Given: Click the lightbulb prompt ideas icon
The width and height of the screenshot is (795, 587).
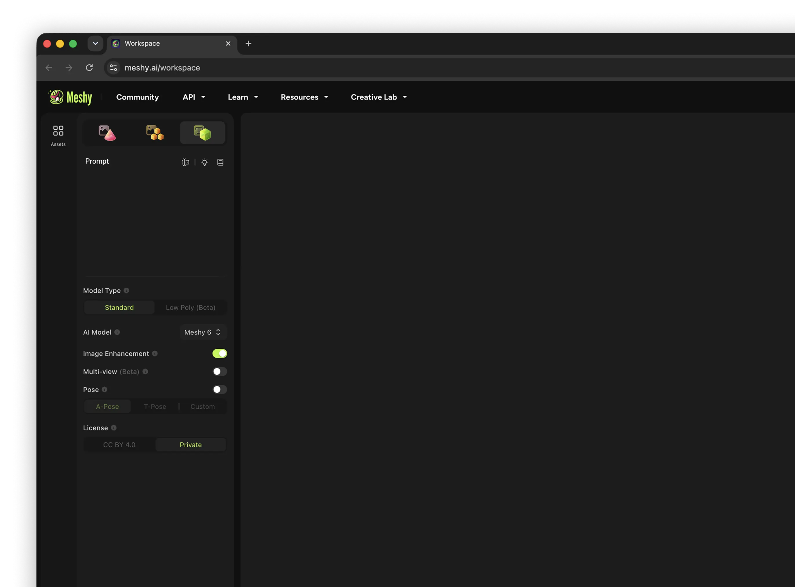Looking at the screenshot, I should point(205,162).
